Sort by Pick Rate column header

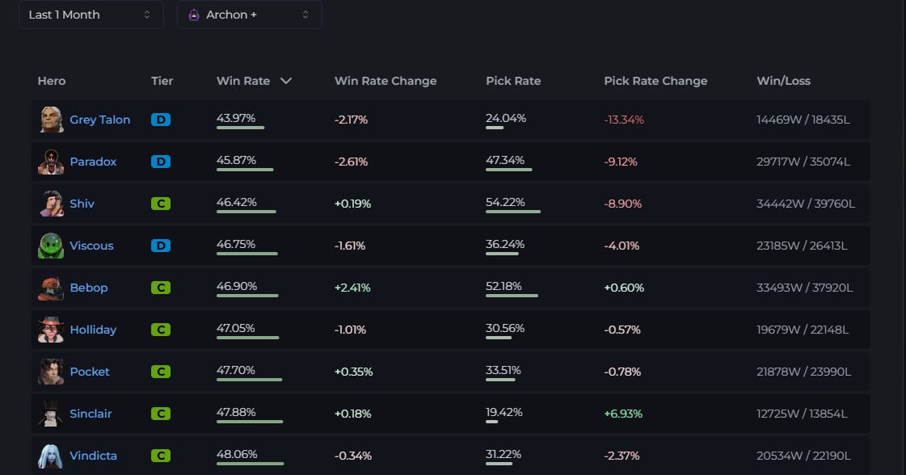(x=513, y=81)
